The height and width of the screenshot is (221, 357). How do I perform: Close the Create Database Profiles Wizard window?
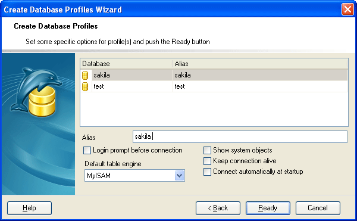click(347, 10)
